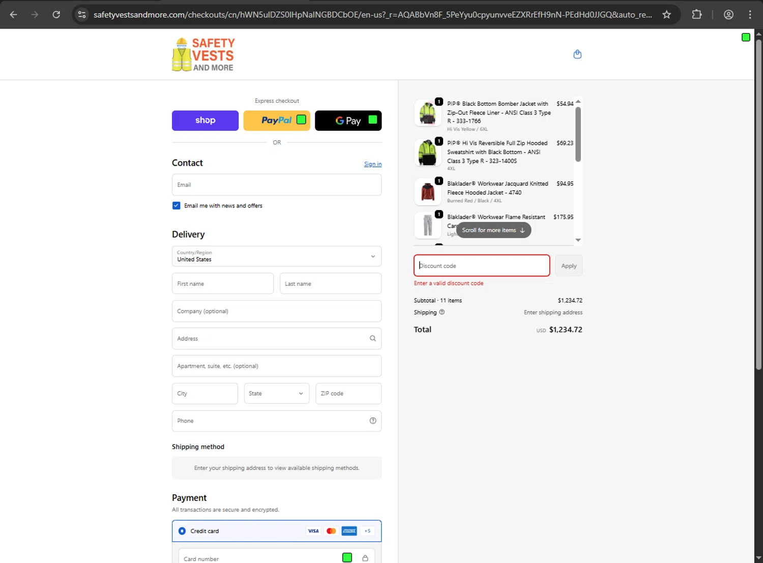763x563 pixels.
Task: Click the address search magnifier icon
Action: [373, 338]
